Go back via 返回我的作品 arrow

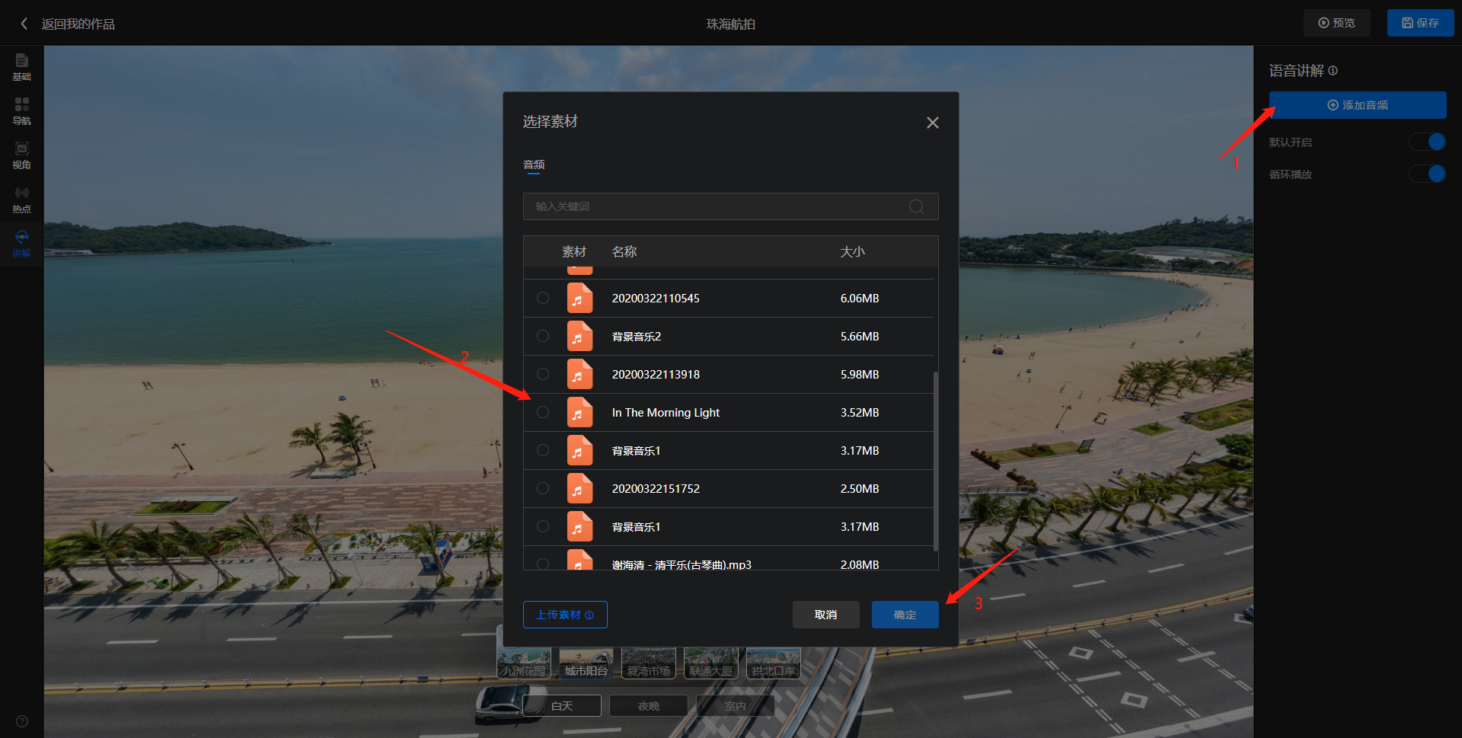click(x=24, y=24)
